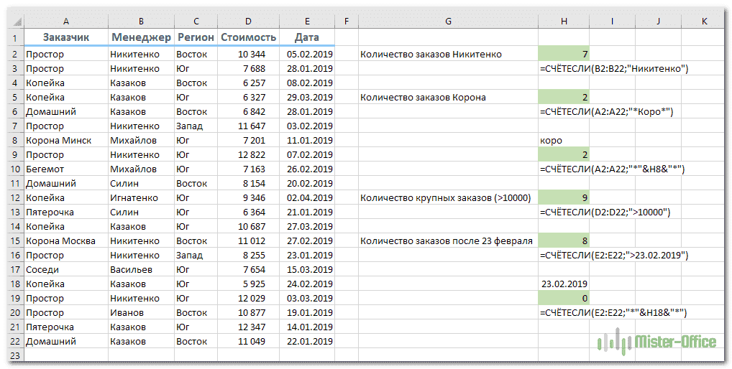Select the cell containing коро

(x=563, y=140)
